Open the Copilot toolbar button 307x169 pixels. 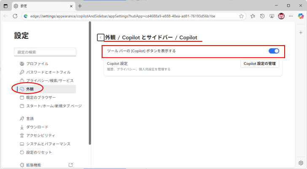tap(301, 16)
